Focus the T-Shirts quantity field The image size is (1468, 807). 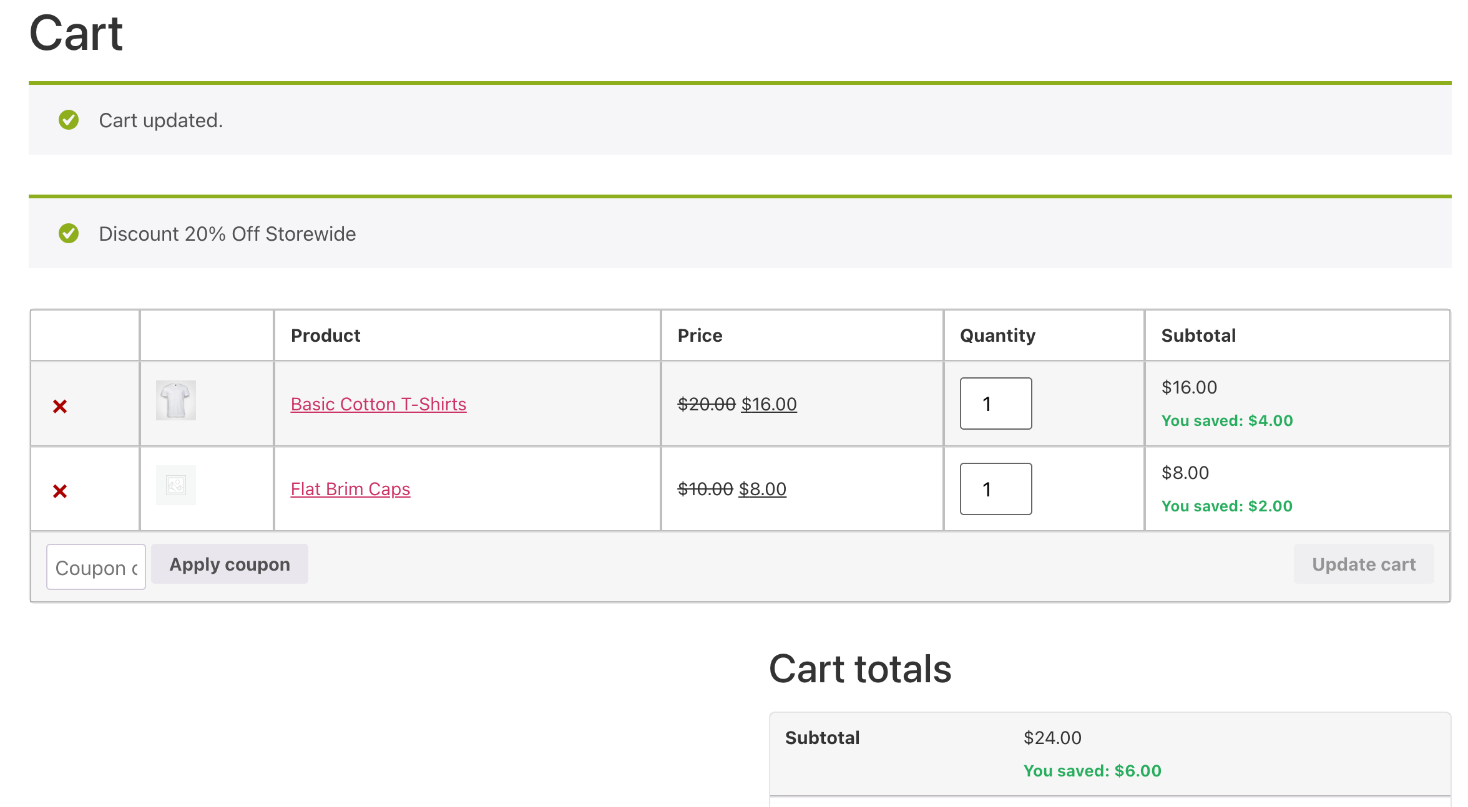point(996,403)
